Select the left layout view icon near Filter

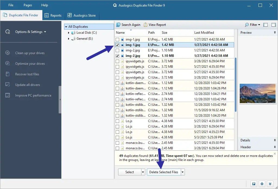pyautogui.click(x=265, y=24)
